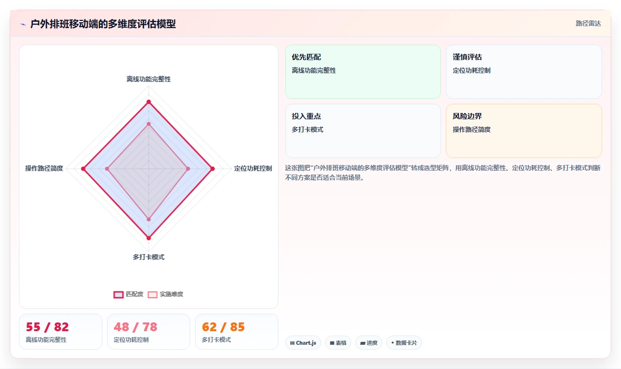Select the Chart.js tag
This screenshot has width=621, height=369.
(x=303, y=343)
